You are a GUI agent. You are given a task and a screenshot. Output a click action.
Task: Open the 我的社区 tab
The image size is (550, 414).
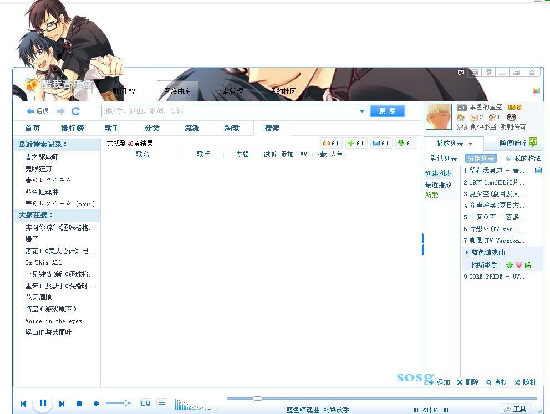tap(283, 91)
